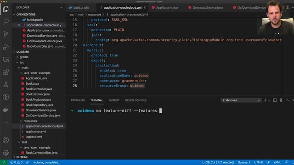This screenshot has width=294, height=165.
Task: Open the Search view in activity bar
Action: [x=6, y=22]
